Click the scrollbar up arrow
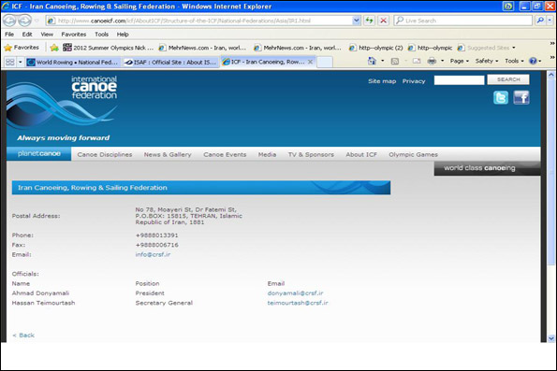The height and width of the screenshot is (371, 557). point(551,75)
